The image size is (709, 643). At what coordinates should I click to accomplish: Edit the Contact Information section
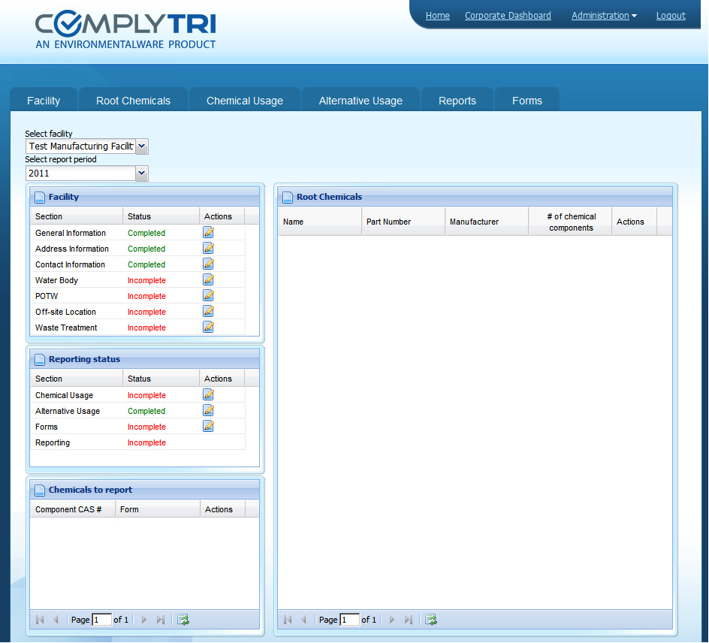208,264
